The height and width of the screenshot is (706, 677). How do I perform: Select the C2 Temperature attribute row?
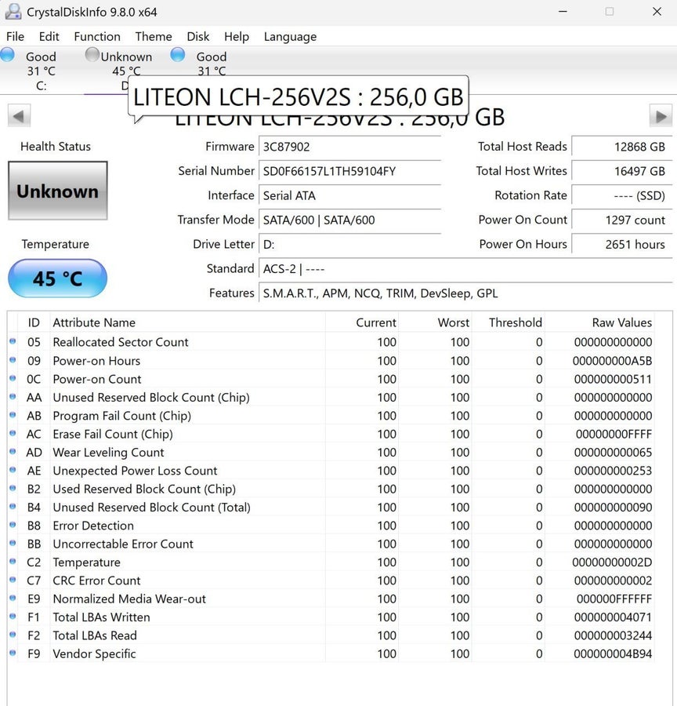331,562
